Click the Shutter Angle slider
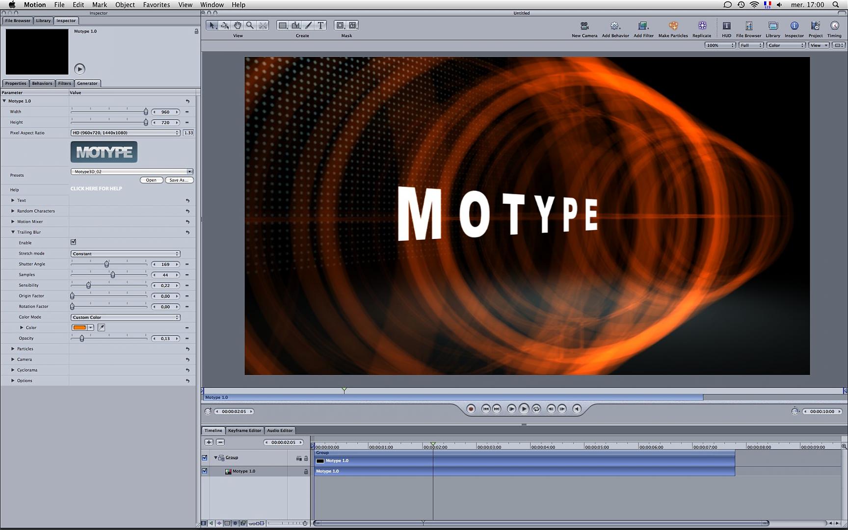The image size is (848, 530). (x=109, y=264)
